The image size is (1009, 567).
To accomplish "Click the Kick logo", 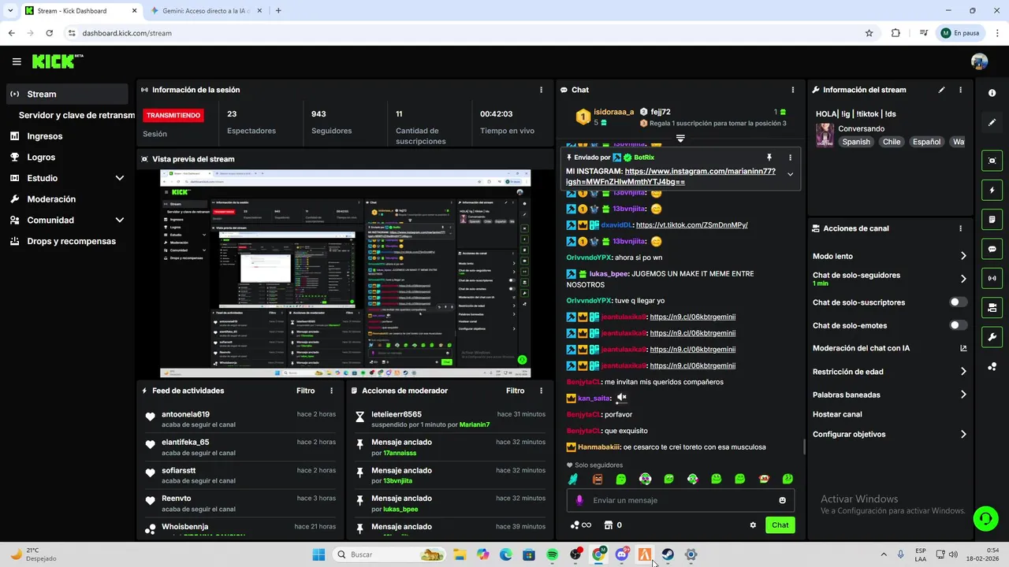I will [x=57, y=61].
